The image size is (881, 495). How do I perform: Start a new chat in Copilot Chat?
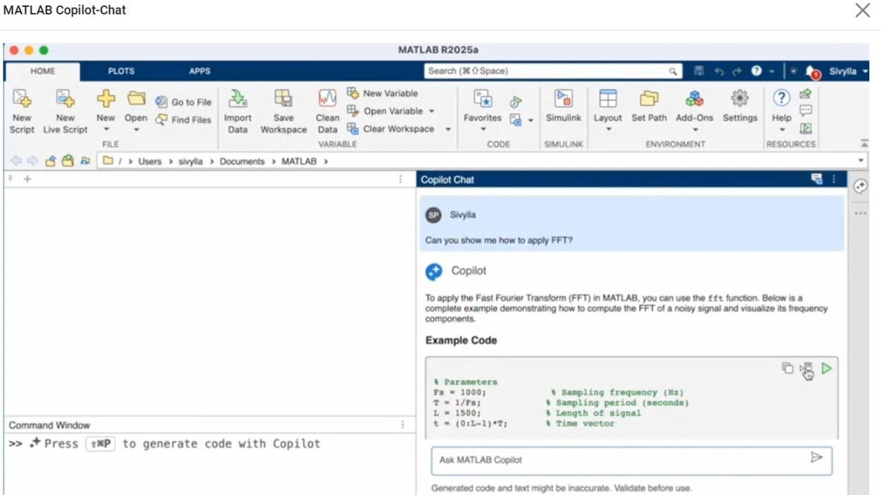[816, 180]
